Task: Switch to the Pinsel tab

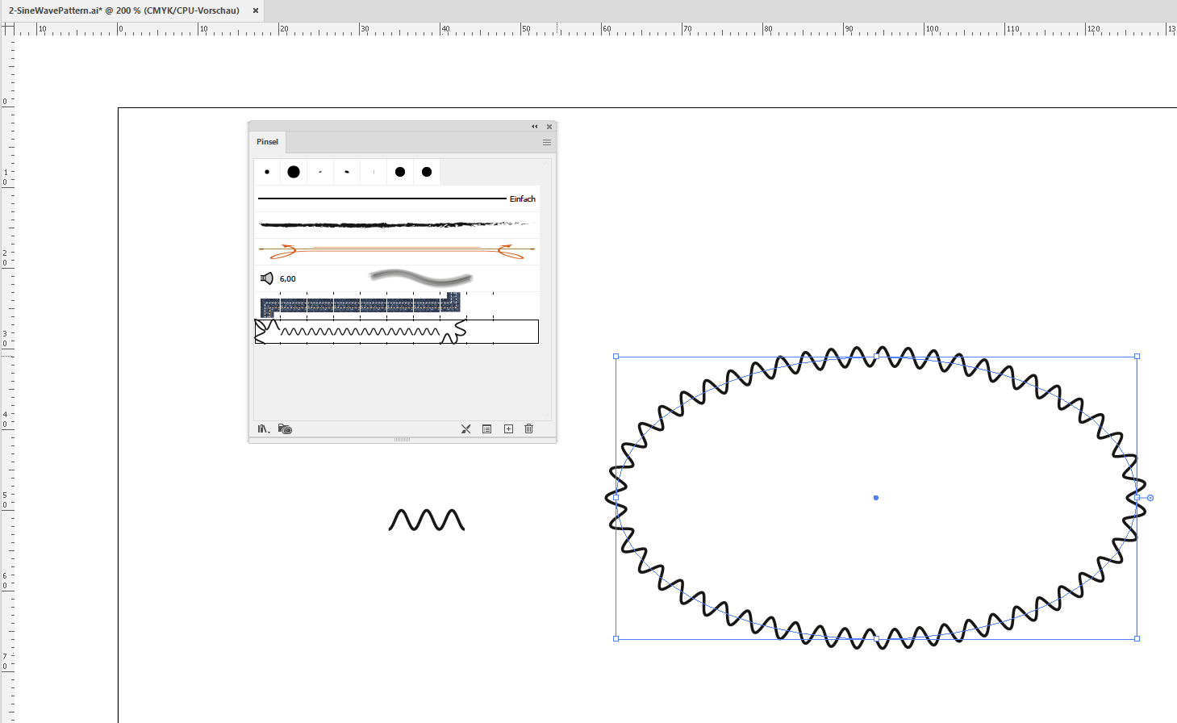Action: tap(267, 141)
